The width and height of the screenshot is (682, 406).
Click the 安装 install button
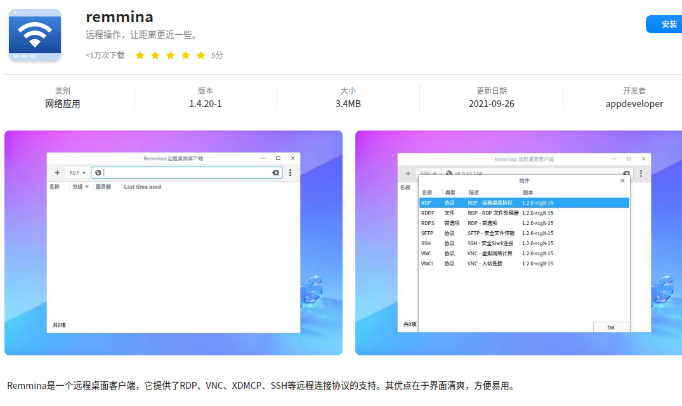(x=665, y=24)
